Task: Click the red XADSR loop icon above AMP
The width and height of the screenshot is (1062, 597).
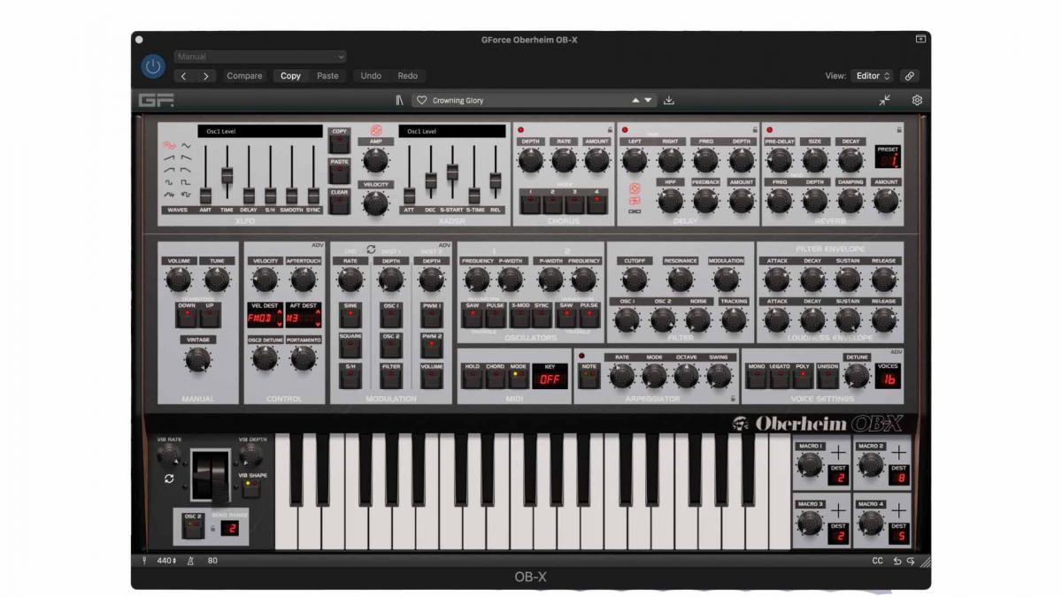Action: 375,130
